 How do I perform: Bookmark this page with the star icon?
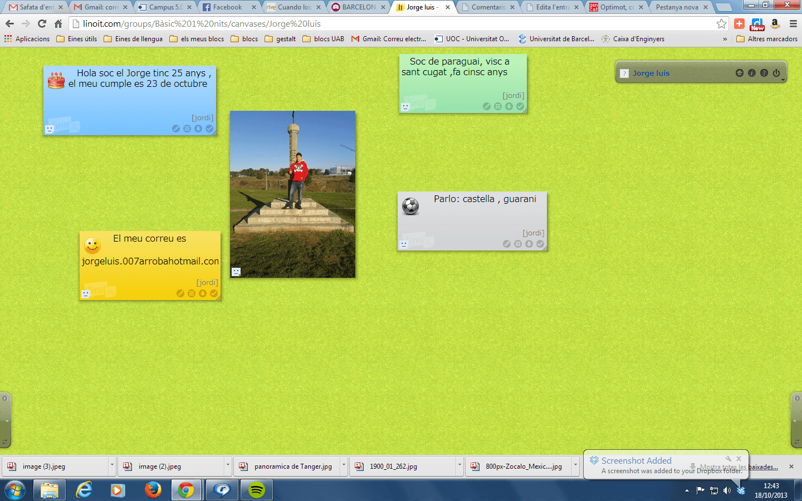click(x=721, y=23)
